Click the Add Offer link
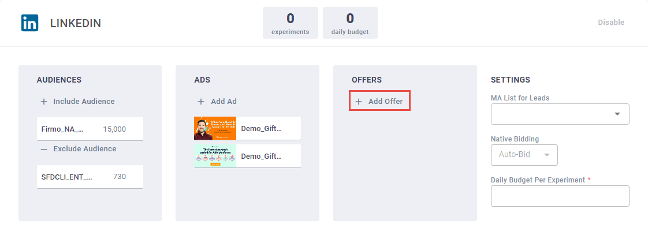Screen dimensions: 648x235 coord(385,102)
